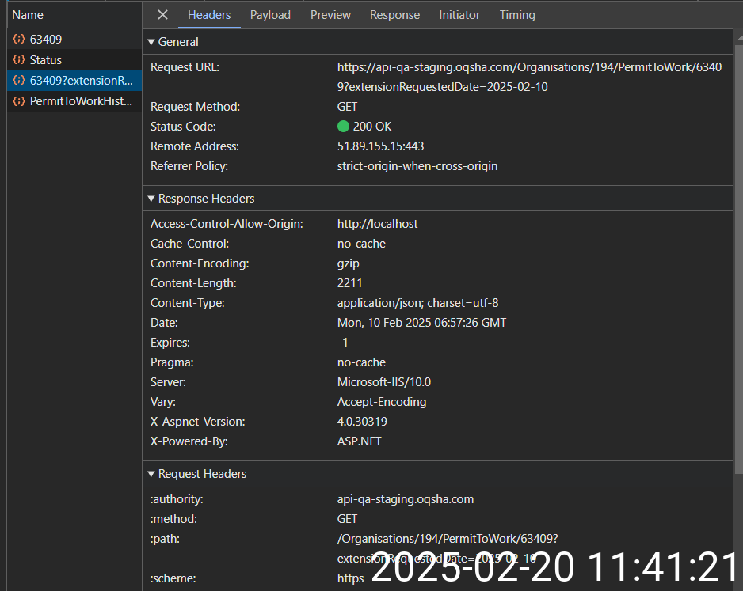
Task: Switch to the Response tab
Action: pos(394,15)
